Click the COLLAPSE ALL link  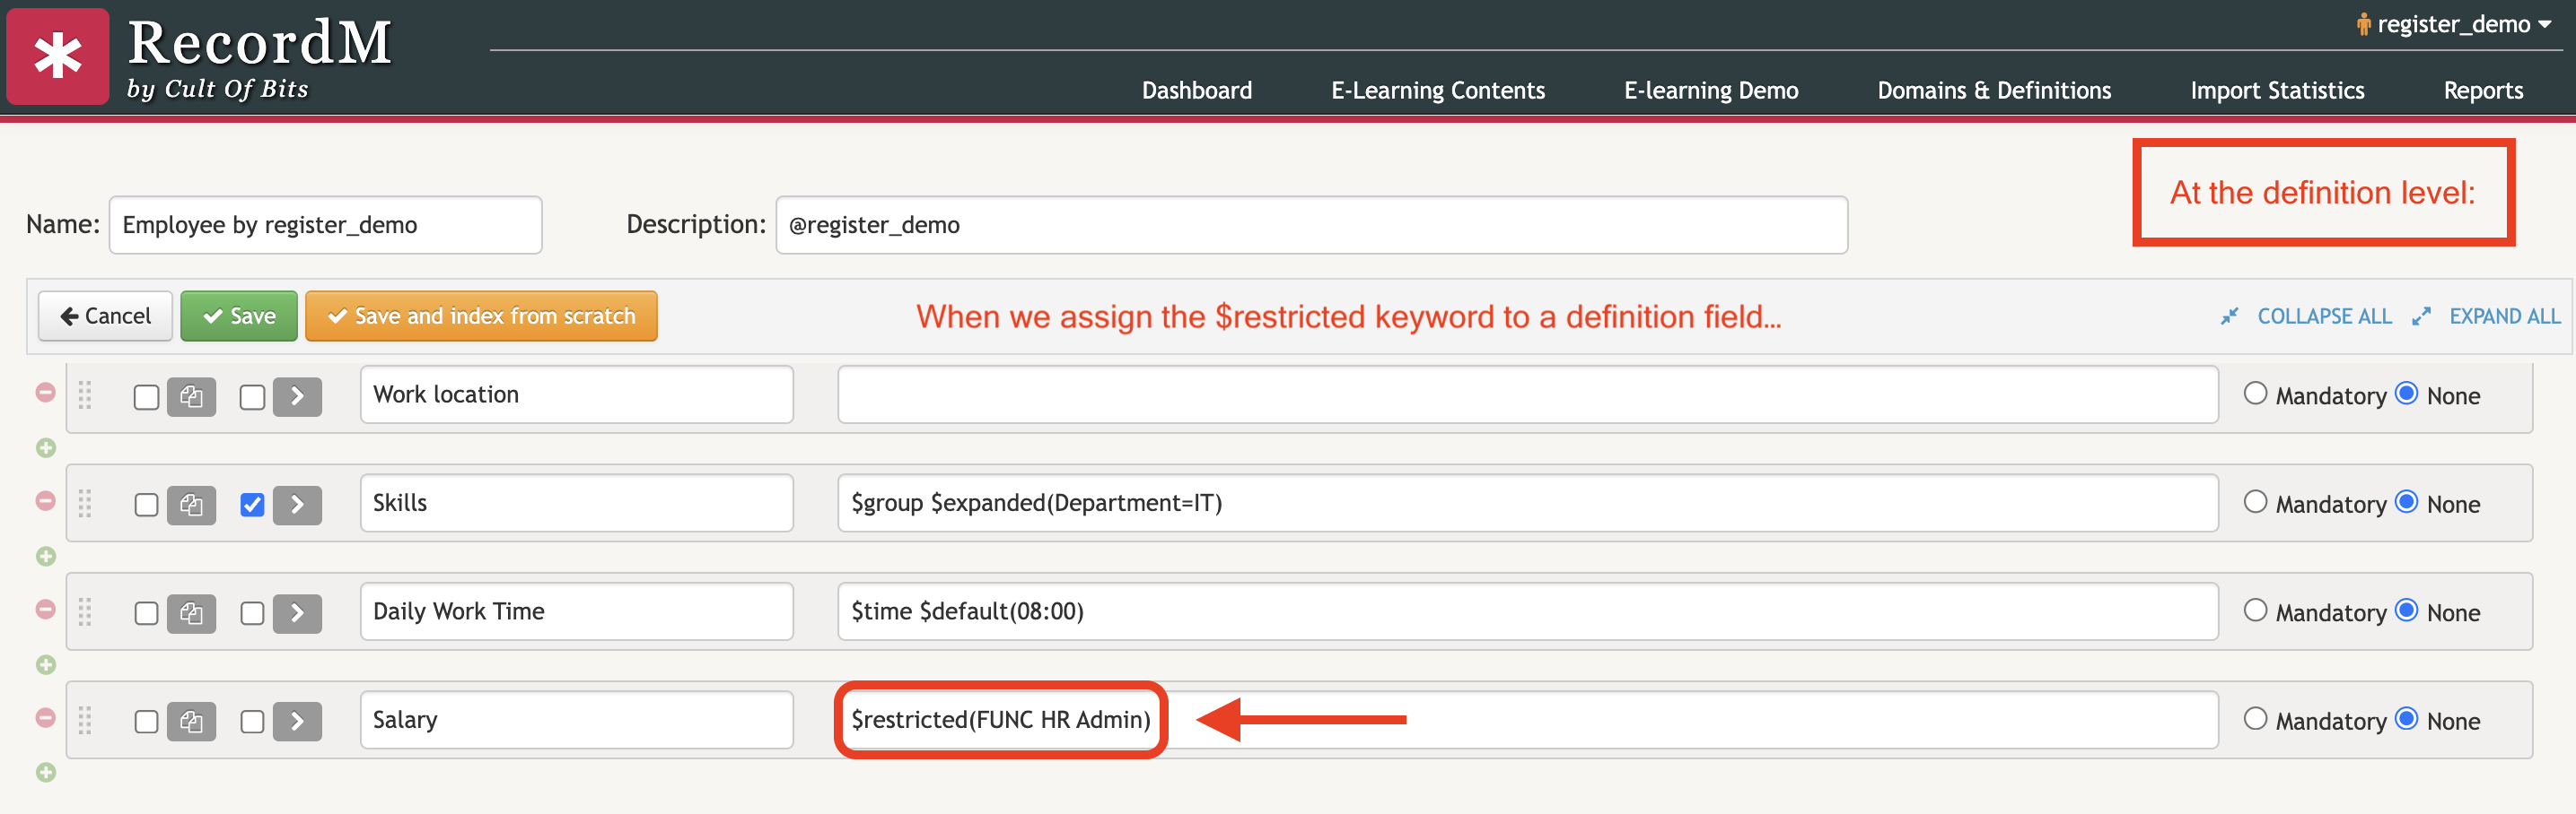(x=2322, y=316)
